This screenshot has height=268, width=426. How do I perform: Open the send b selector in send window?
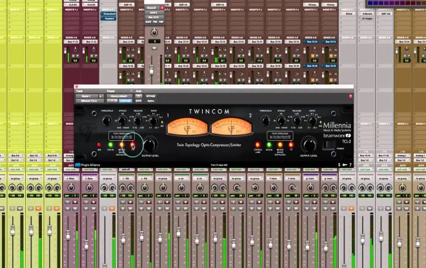point(154,13)
